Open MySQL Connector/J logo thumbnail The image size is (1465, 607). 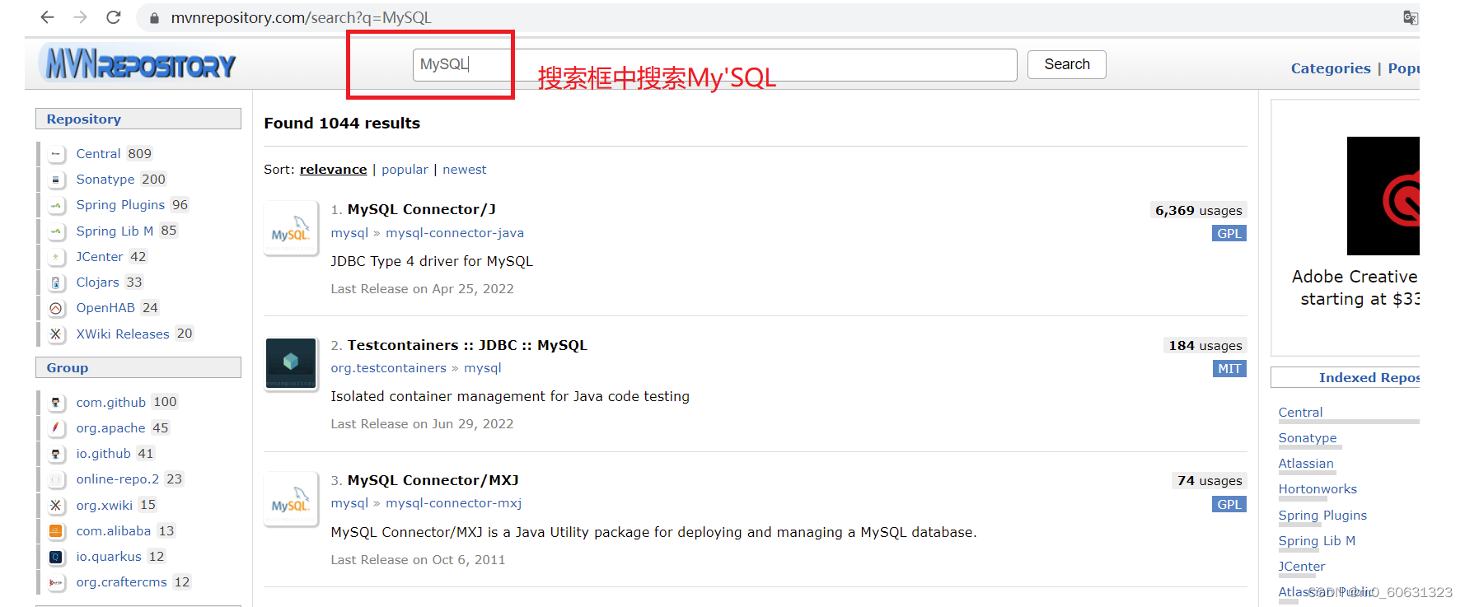point(291,228)
